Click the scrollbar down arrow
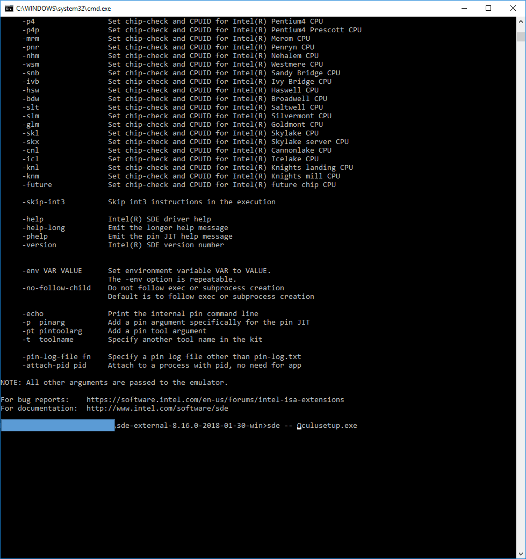This screenshot has height=559, width=526. coord(521,554)
